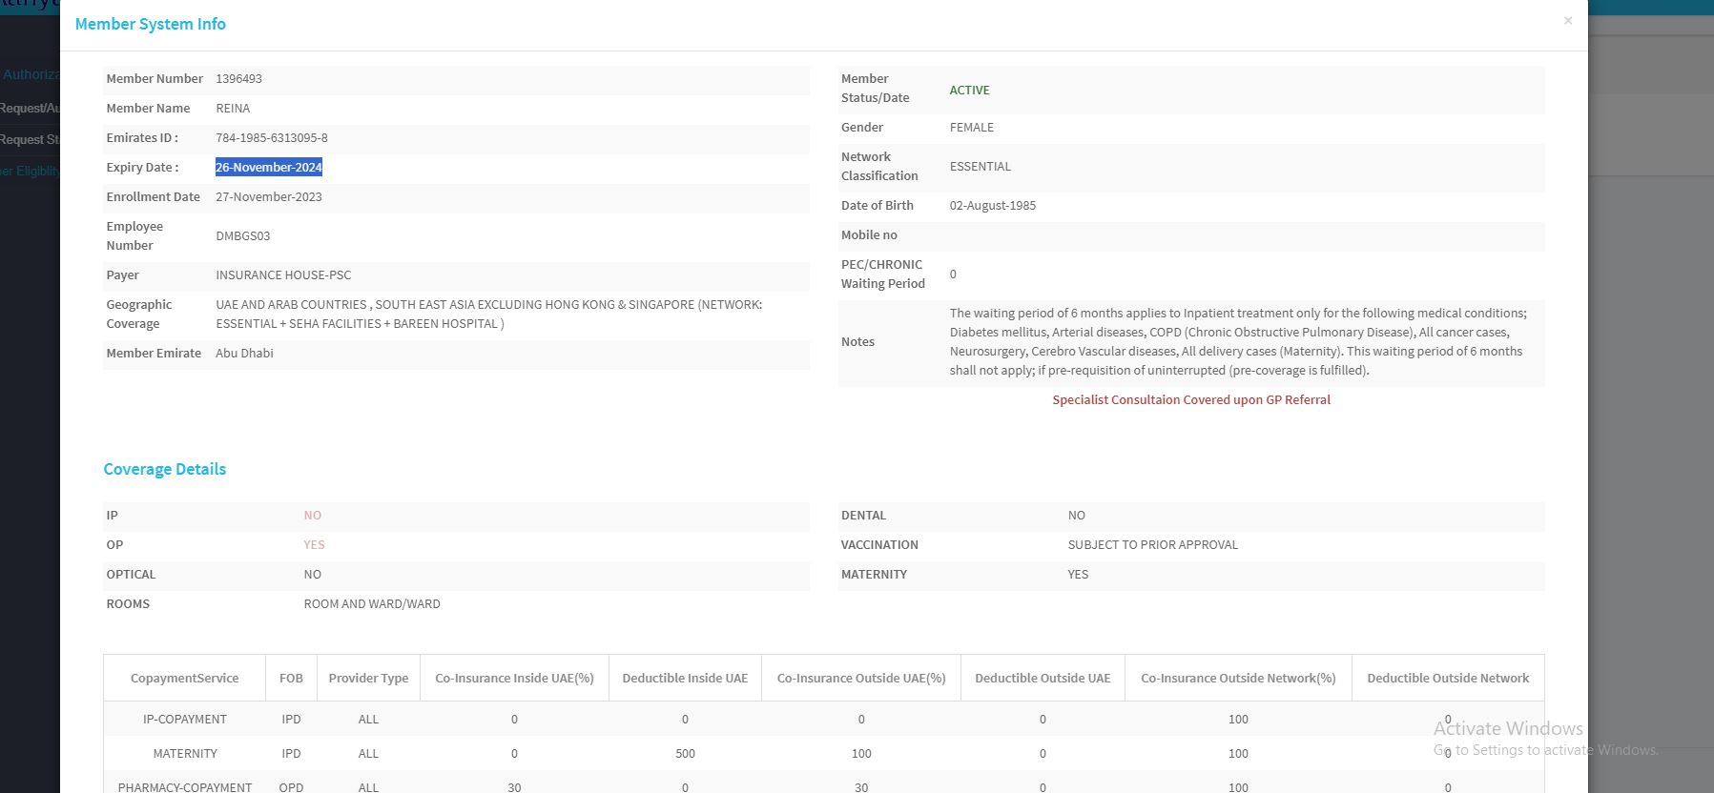Select the green ACTIVE member status

coord(969,90)
